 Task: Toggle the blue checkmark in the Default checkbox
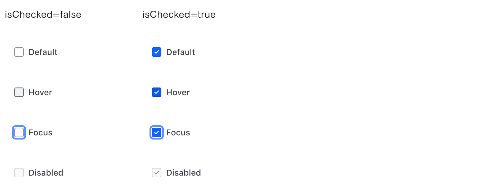[x=156, y=52]
